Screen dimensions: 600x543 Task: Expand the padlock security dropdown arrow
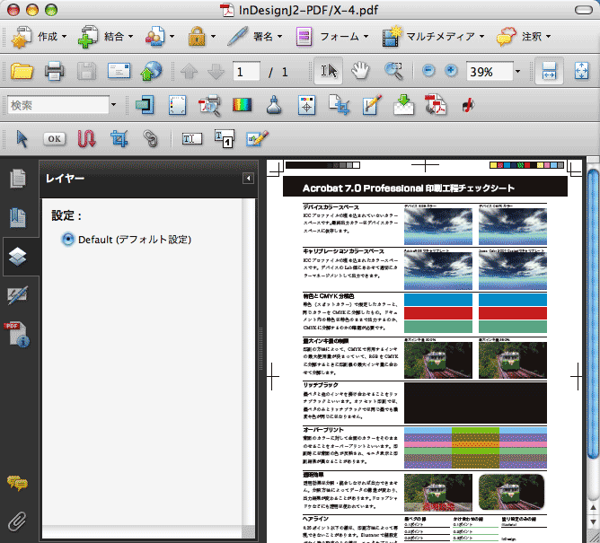(213, 37)
